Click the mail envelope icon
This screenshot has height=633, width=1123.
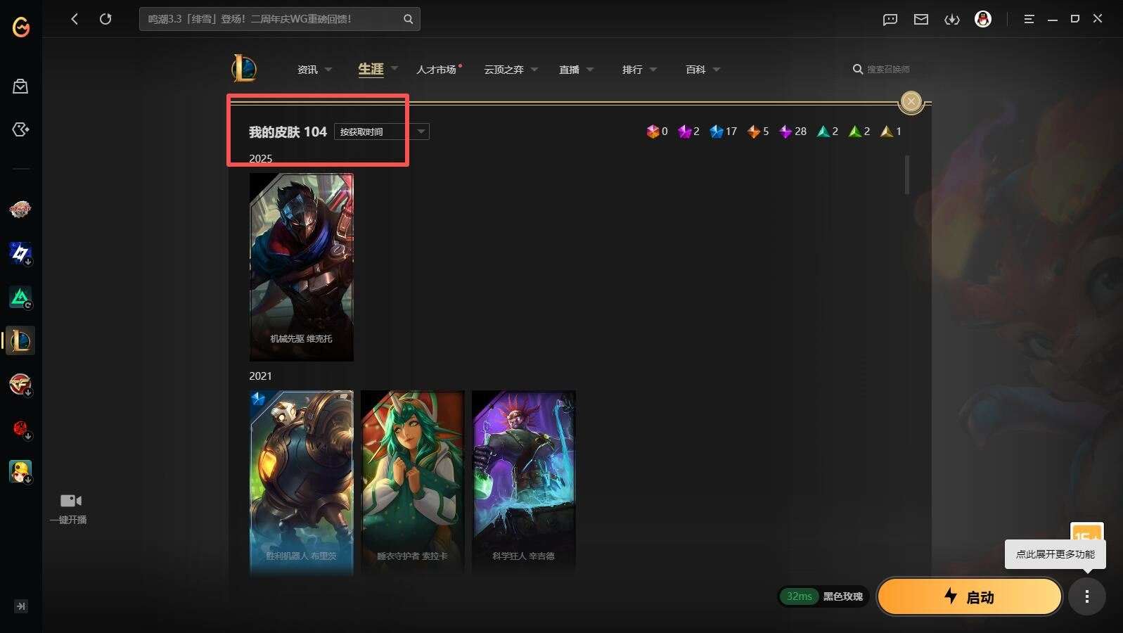point(921,19)
